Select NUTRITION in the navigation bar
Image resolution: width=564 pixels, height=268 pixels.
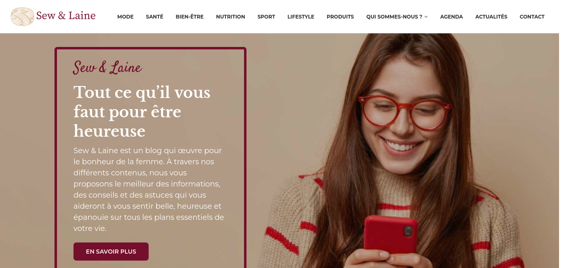(230, 17)
